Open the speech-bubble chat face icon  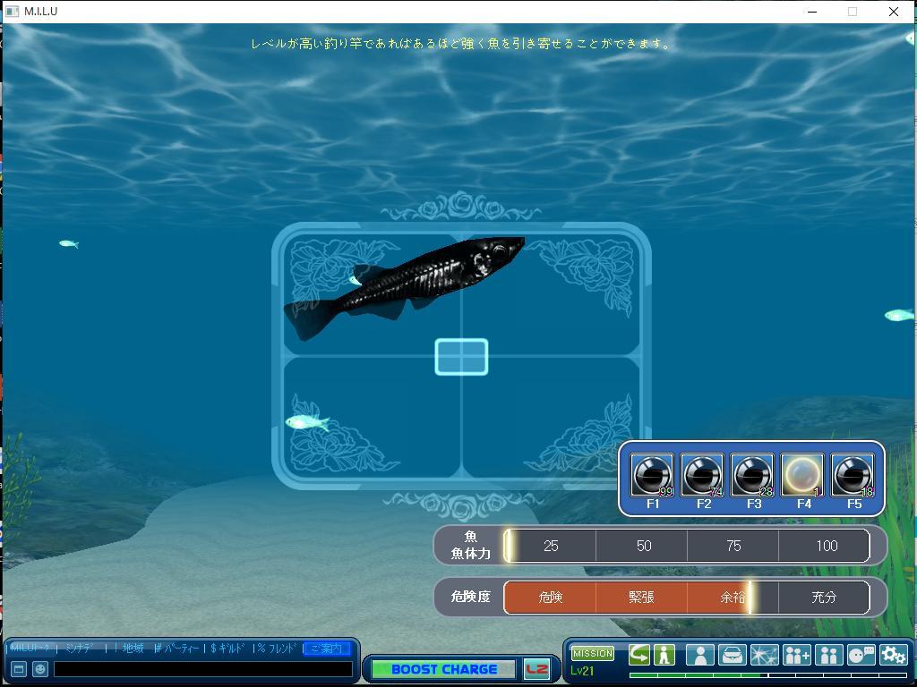861,655
